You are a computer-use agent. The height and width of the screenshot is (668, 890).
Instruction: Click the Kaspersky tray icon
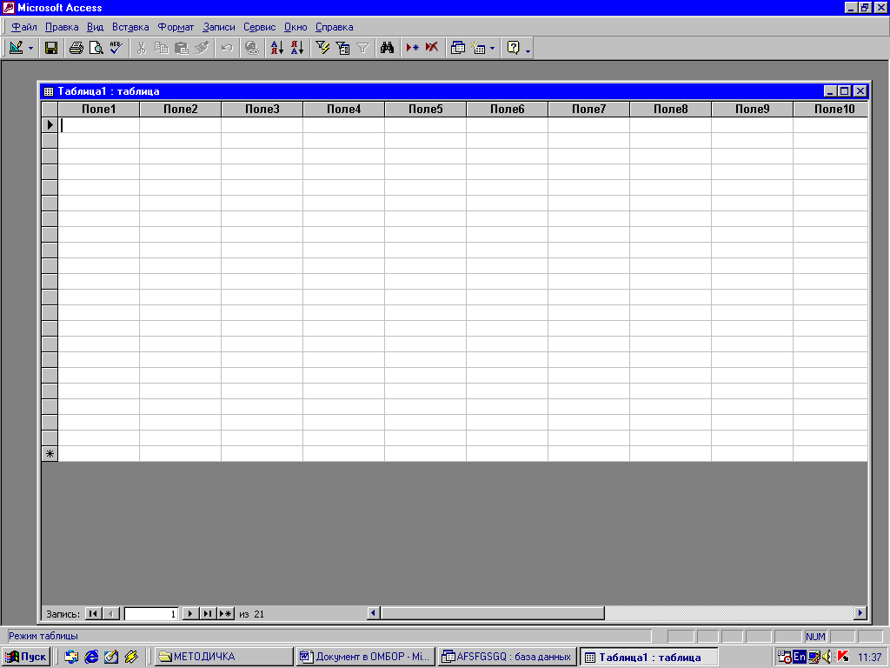(843, 657)
